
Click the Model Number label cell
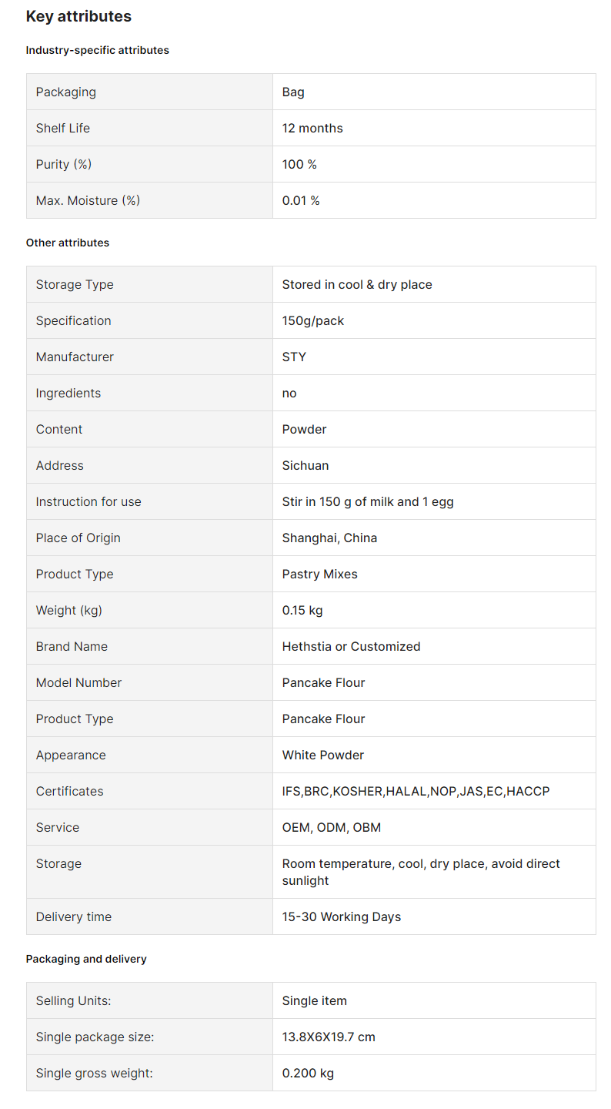click(149, 682)
